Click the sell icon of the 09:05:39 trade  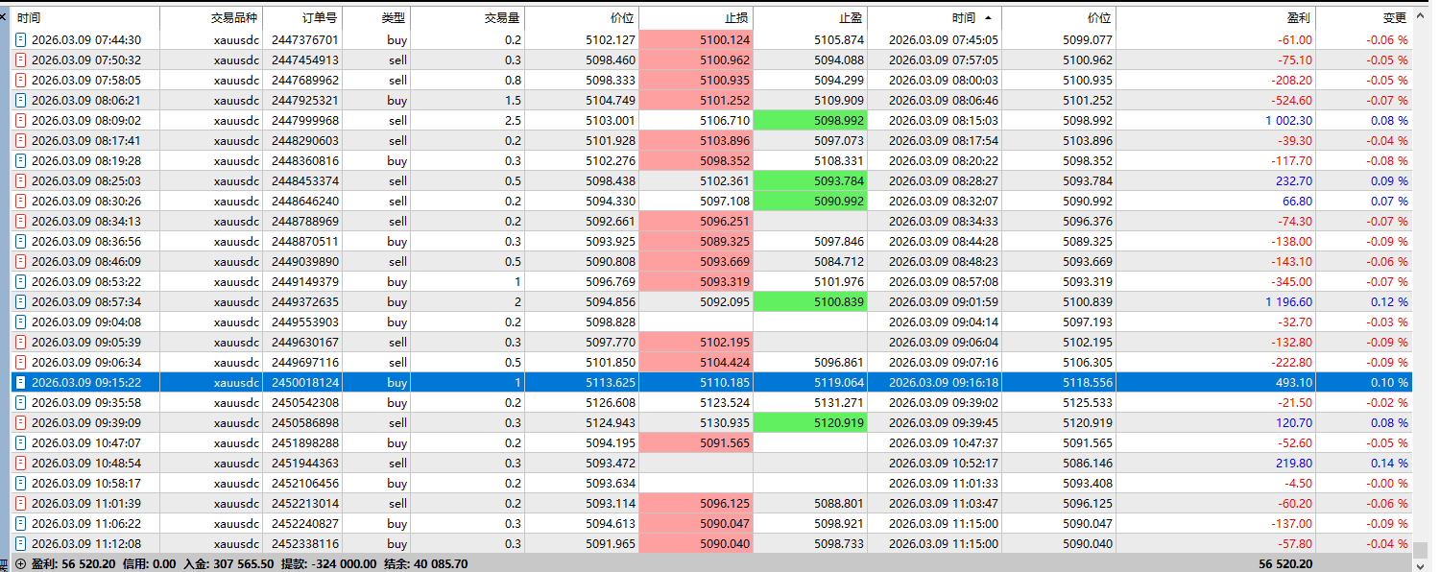point(21,342)
